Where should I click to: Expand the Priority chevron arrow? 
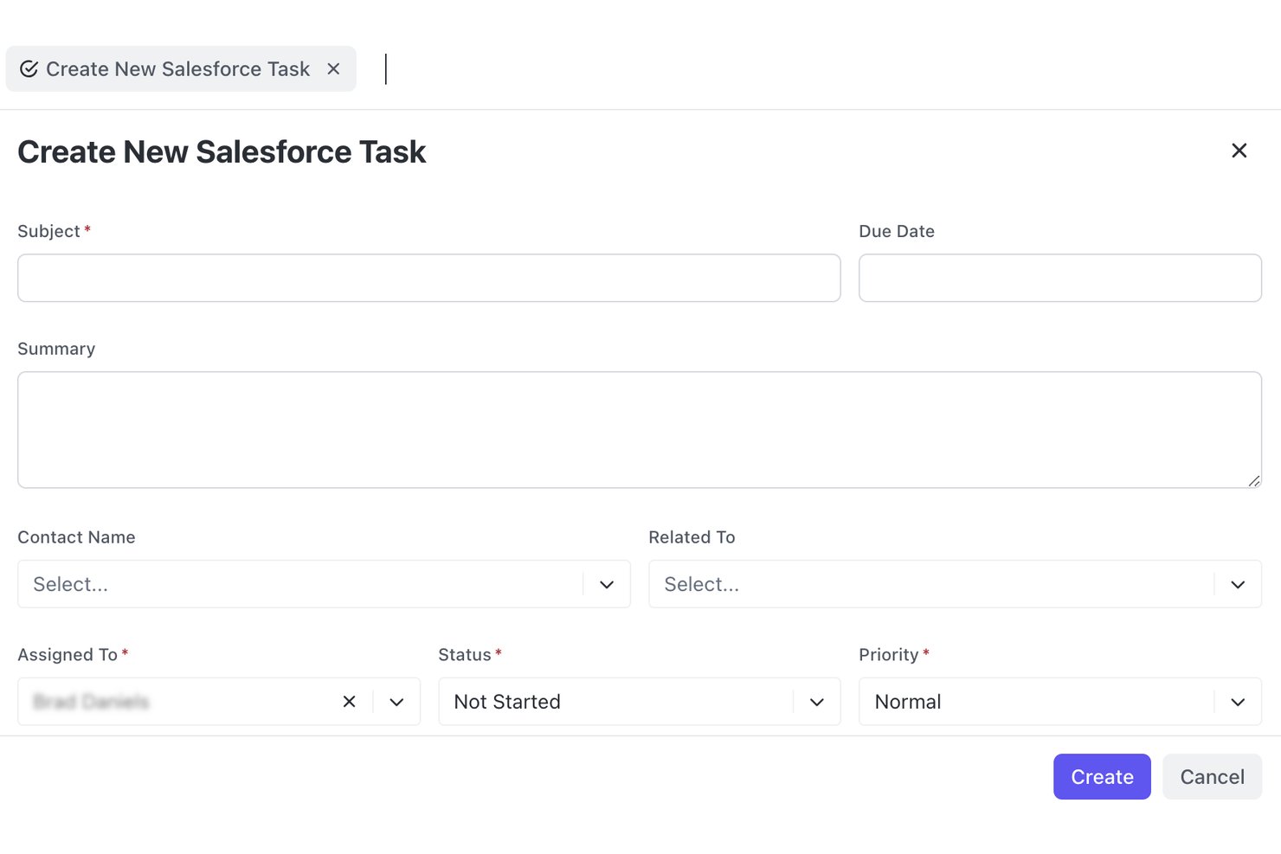pos(1238,702)
